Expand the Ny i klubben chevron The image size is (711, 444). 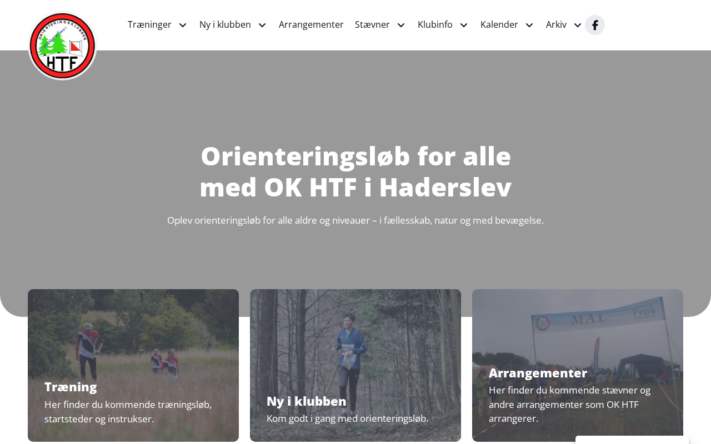click(x=262, y=25)
